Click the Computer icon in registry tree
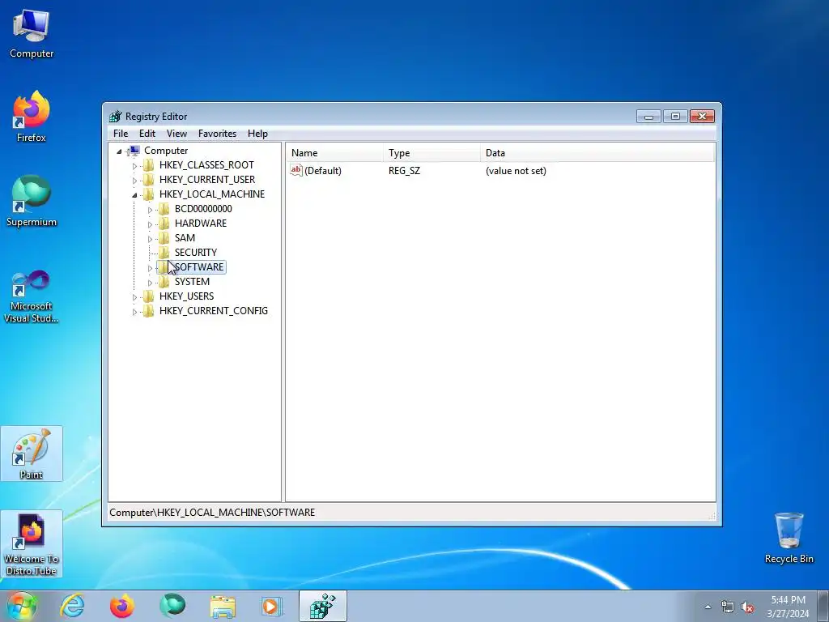The height and width of the screenshot is (622, 829). pyautogui.click(x=134, y=151)
